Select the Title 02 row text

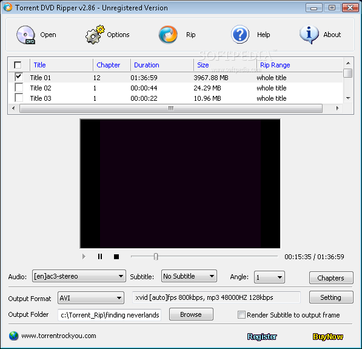coord(41,88)
